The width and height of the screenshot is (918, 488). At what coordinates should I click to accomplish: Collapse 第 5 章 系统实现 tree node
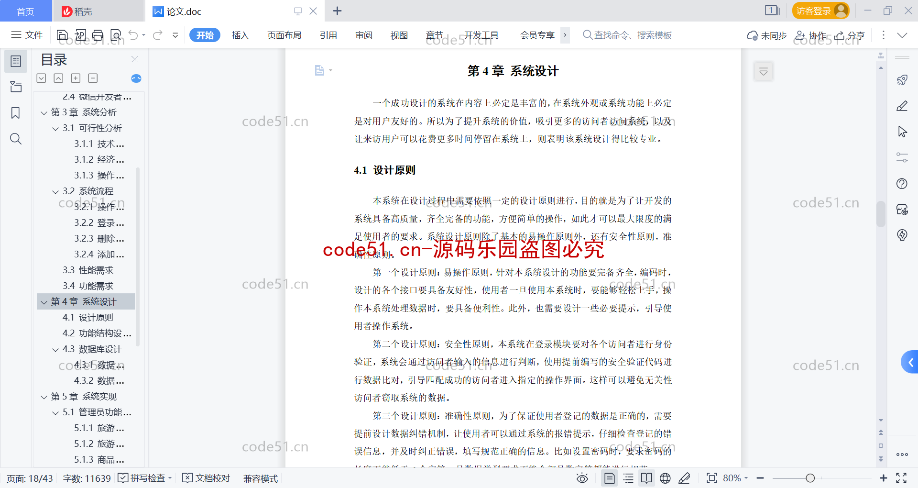click(44, 397)
